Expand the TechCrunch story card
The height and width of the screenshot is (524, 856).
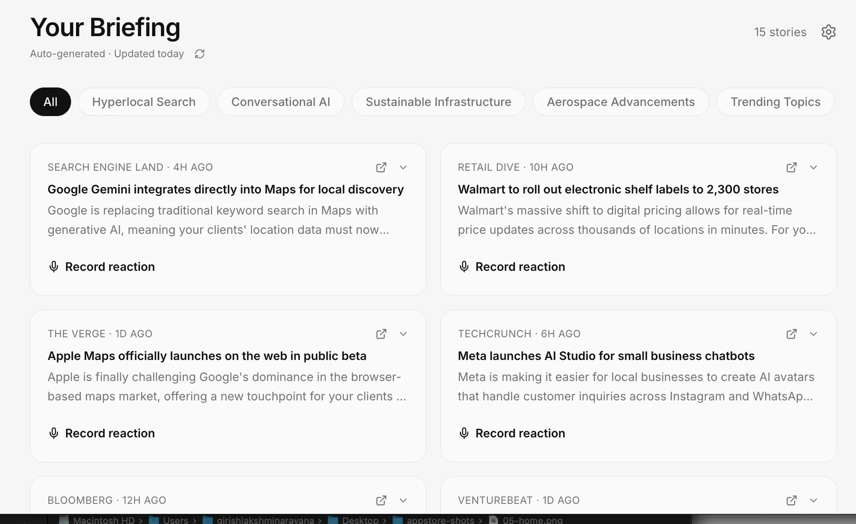coord(814,334)
